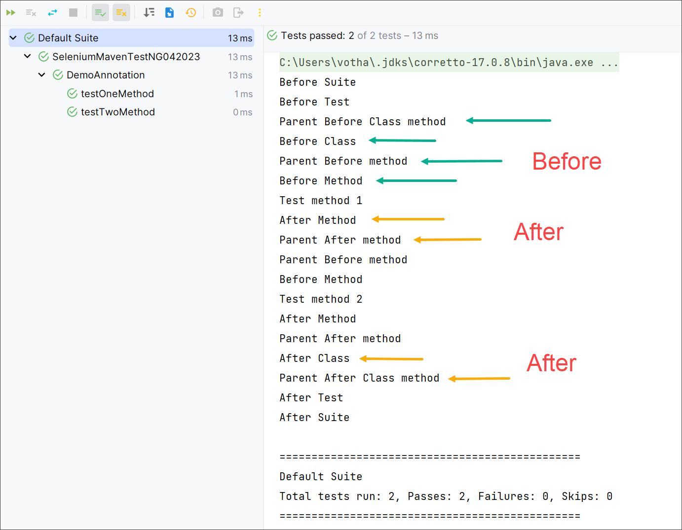Screen dimensions: 682x530
Task: Click 'Before Class' console line
Action: (317, 141)
